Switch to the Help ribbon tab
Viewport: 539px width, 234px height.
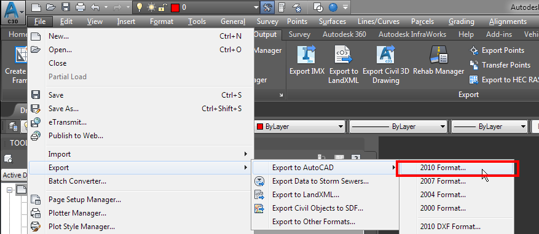click(466, 34)
